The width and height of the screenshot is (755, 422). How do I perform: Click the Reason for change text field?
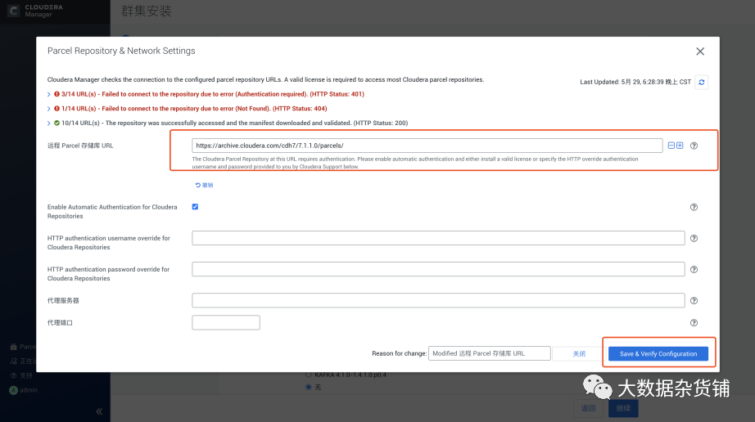click(x=489, y=353)
